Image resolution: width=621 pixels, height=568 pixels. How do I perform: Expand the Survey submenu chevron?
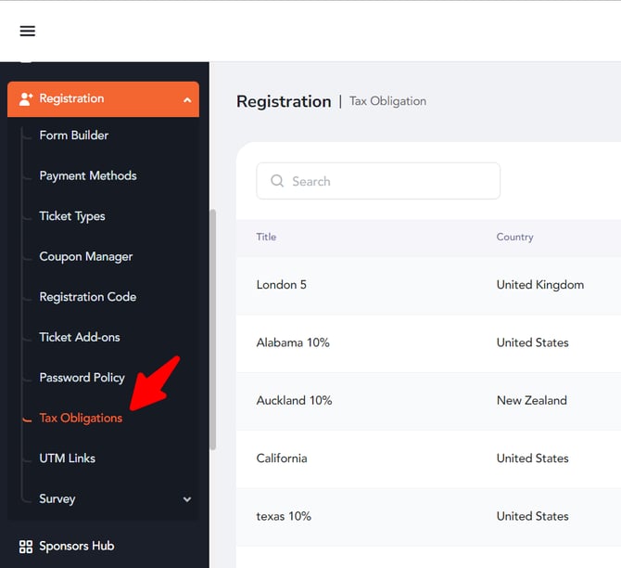[x=187, y=499]
